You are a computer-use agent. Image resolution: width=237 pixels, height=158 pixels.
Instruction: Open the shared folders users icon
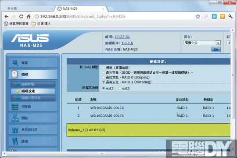(x=15, y=130)
